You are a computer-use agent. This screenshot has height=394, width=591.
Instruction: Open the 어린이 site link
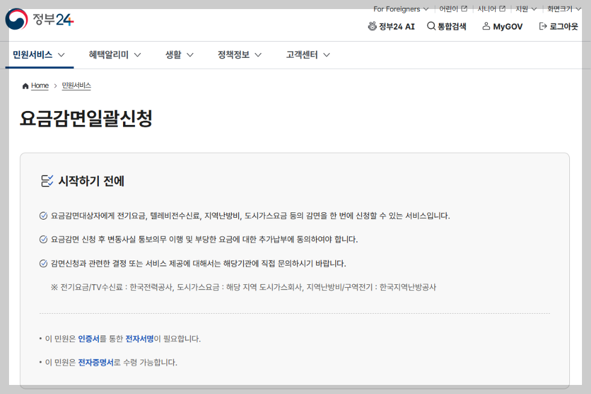449,8
